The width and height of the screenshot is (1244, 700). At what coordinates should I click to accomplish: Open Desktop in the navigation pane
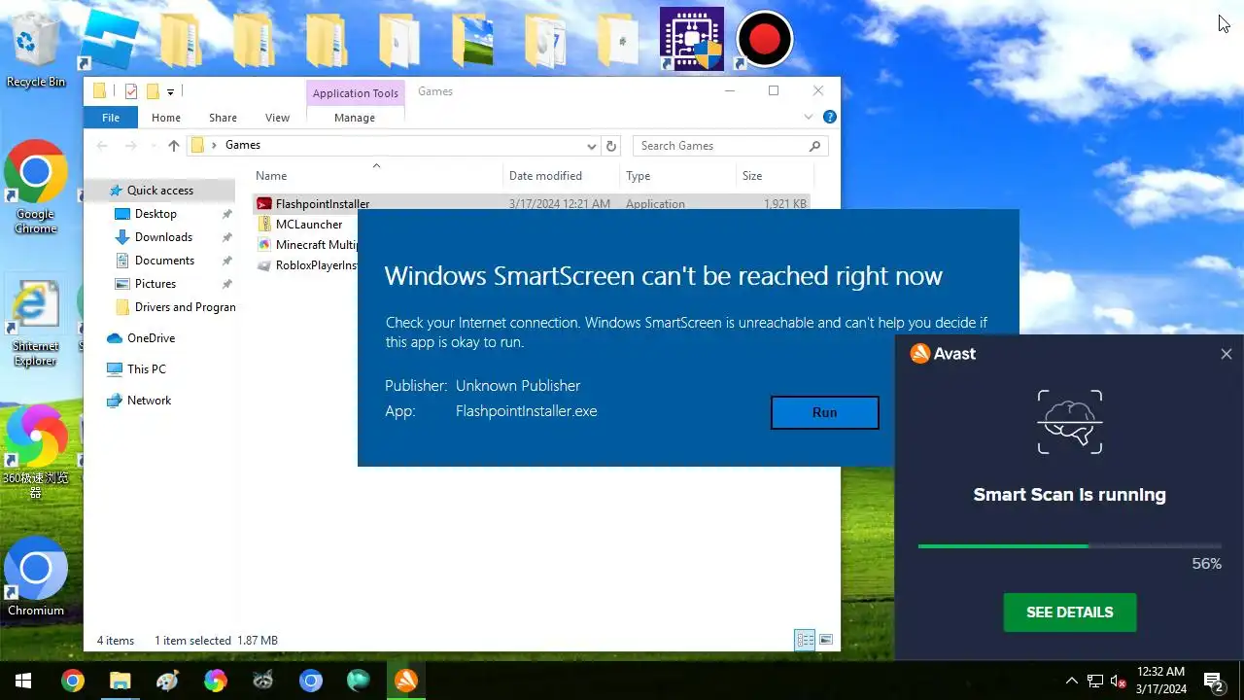tap(155, 214)
